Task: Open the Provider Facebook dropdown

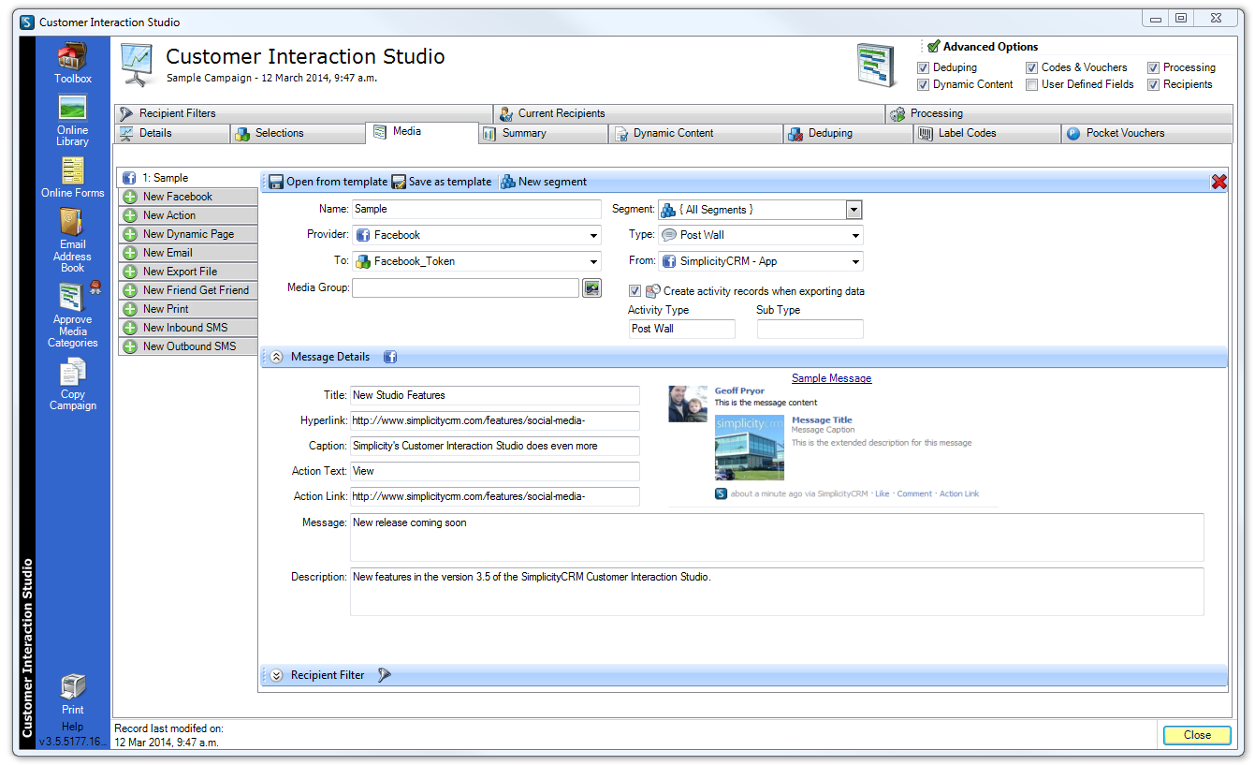Action: click(x=593, y=236)
